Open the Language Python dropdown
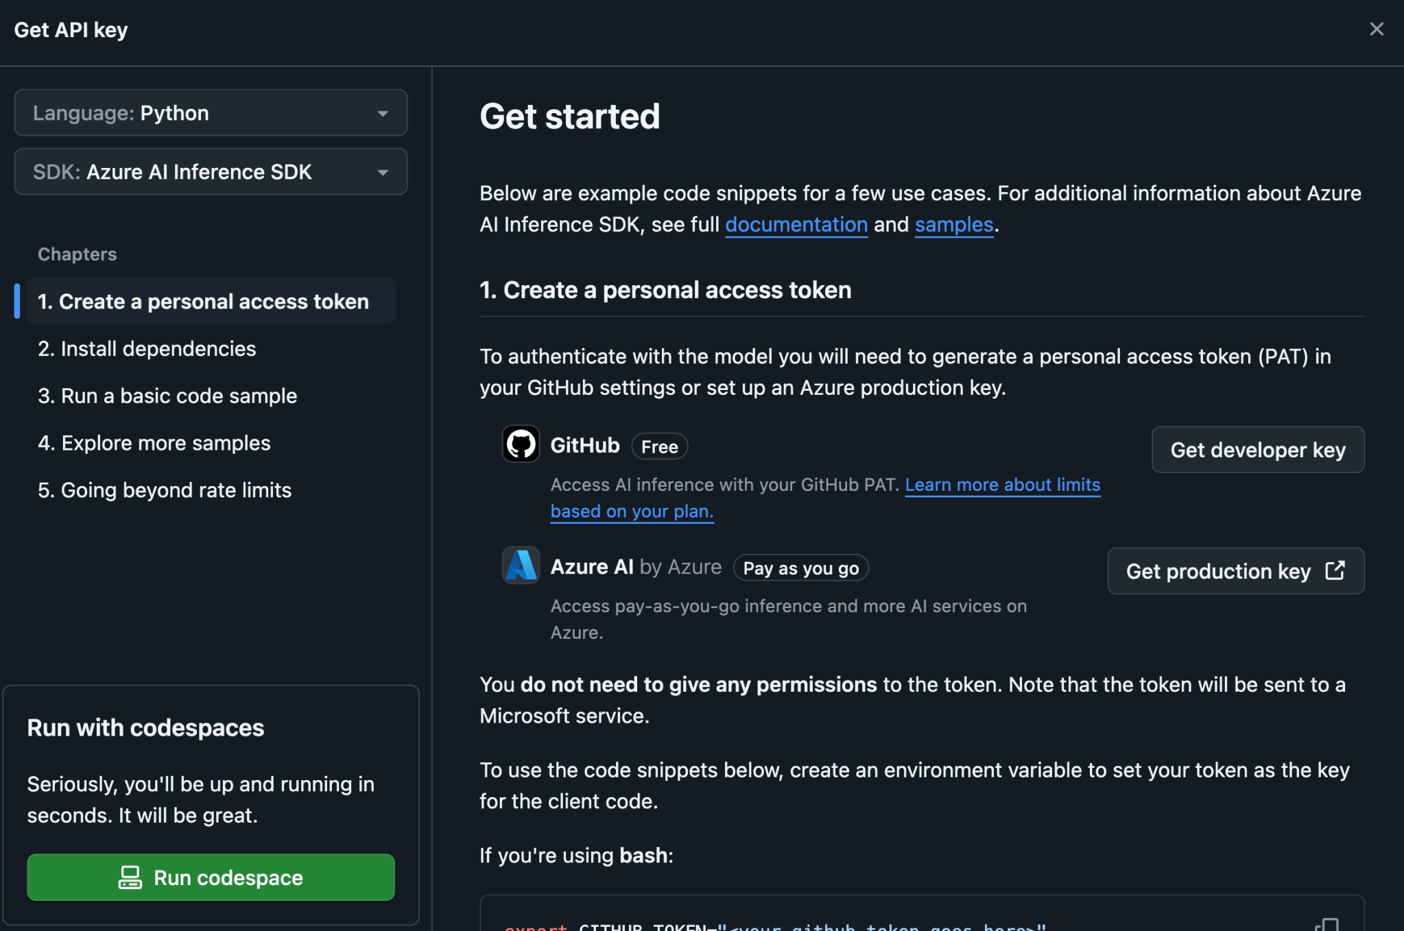The width and height of the screenshot is (1404, 931). tap(211, 112)
